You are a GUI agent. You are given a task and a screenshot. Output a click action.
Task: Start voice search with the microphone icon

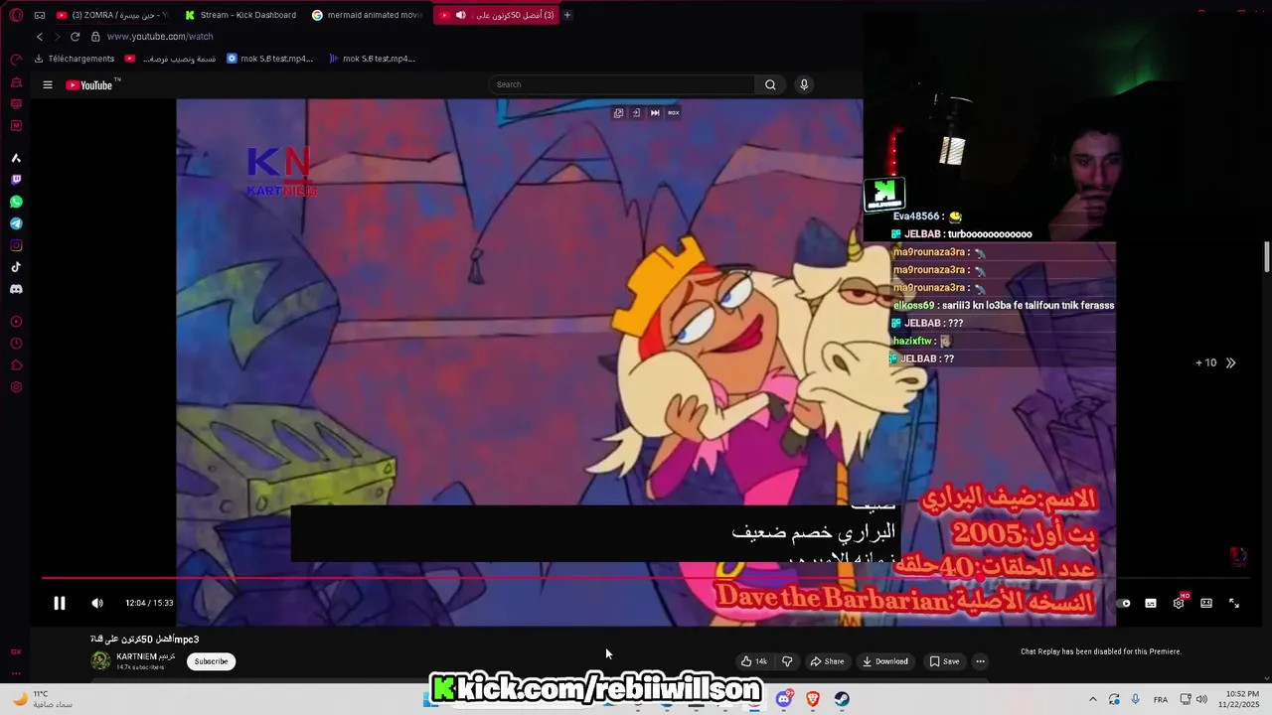[804, 84]
